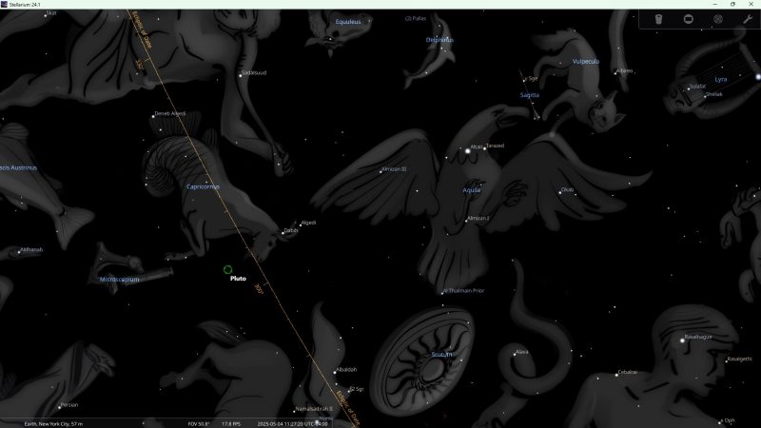Click the Namalsadirah II star label

tap(314, 409)
